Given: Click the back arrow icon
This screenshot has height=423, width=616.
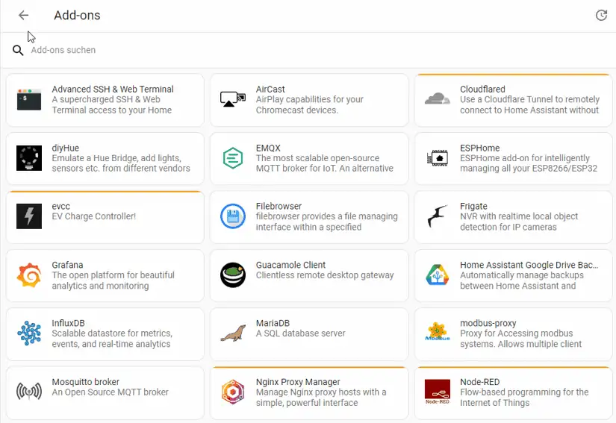Looking at the screenshot, I should [23, 16].
